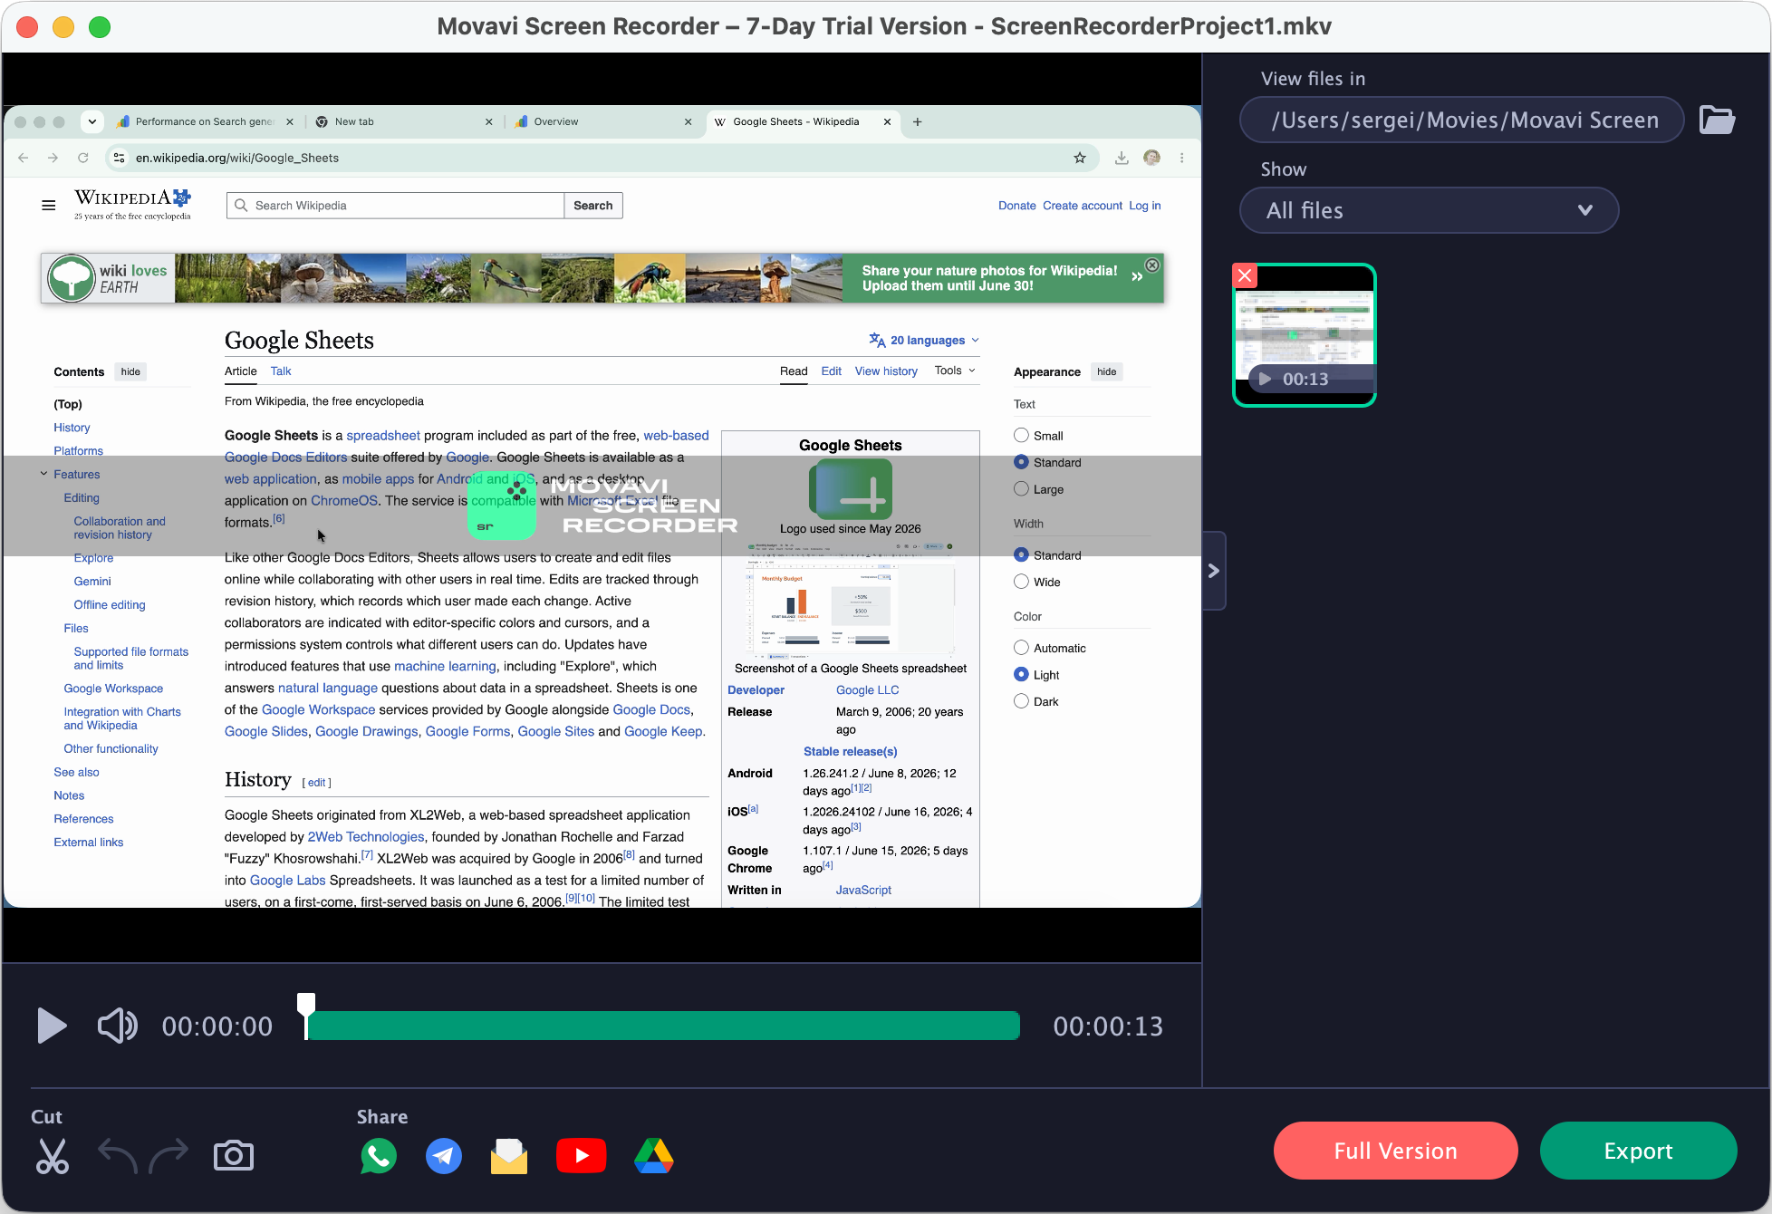
Task: Select Dark color mode
Action: (x=1022, y=701)
